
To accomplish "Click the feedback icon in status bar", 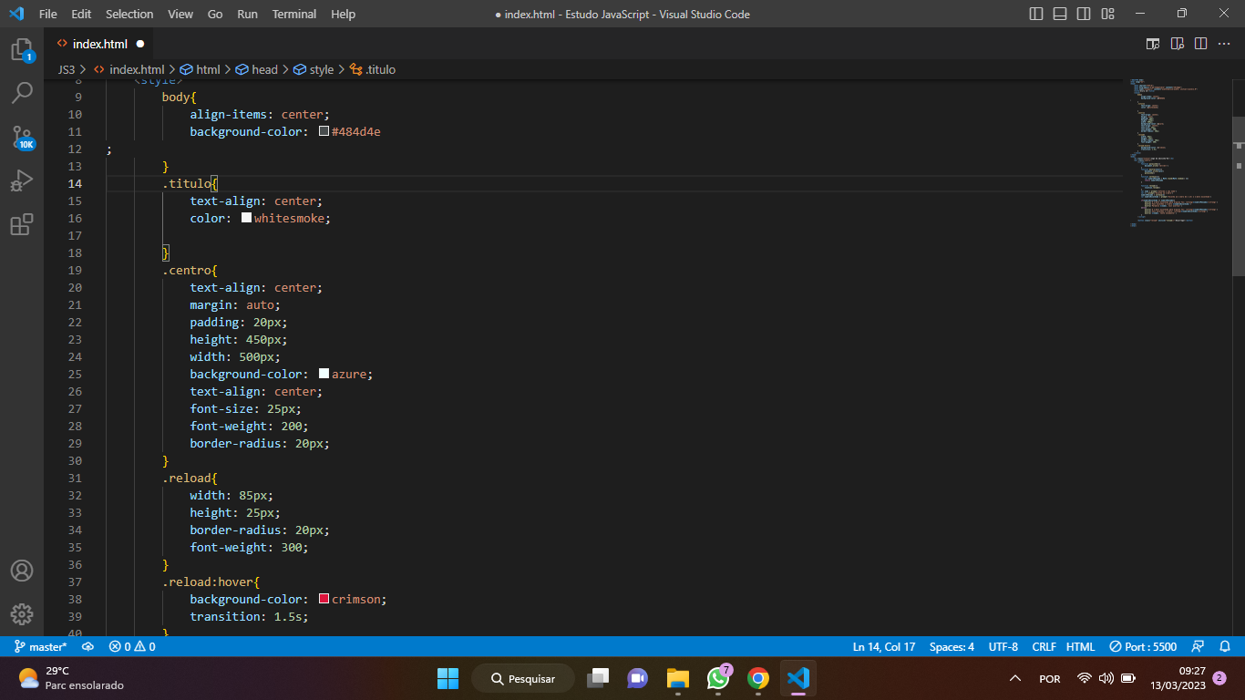I will coord(1199,646).
